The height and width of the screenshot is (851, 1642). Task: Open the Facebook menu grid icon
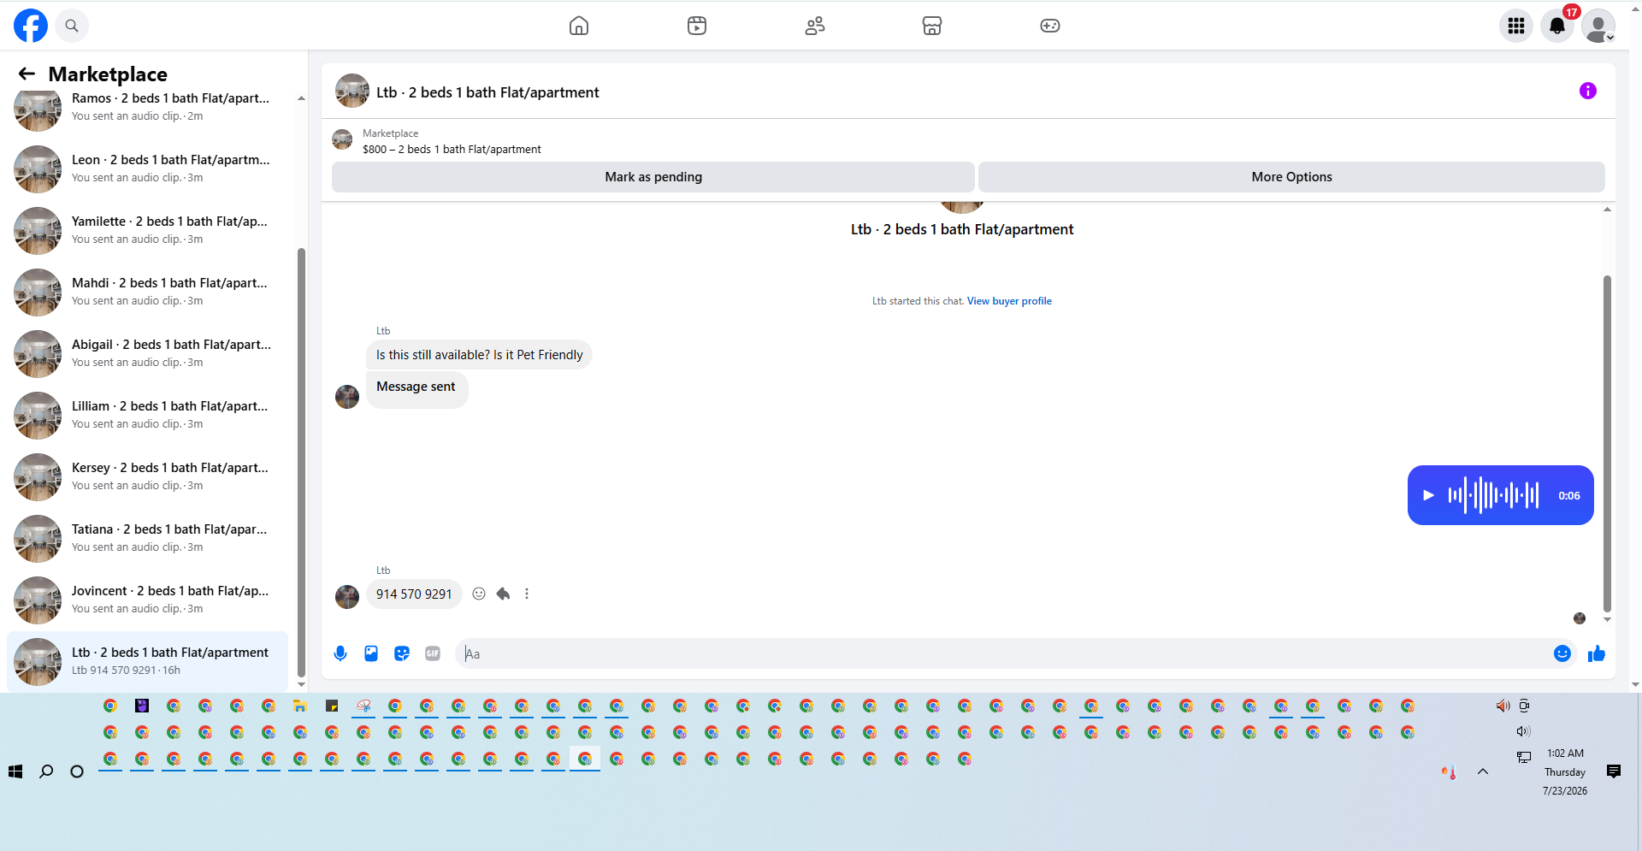1516,26
